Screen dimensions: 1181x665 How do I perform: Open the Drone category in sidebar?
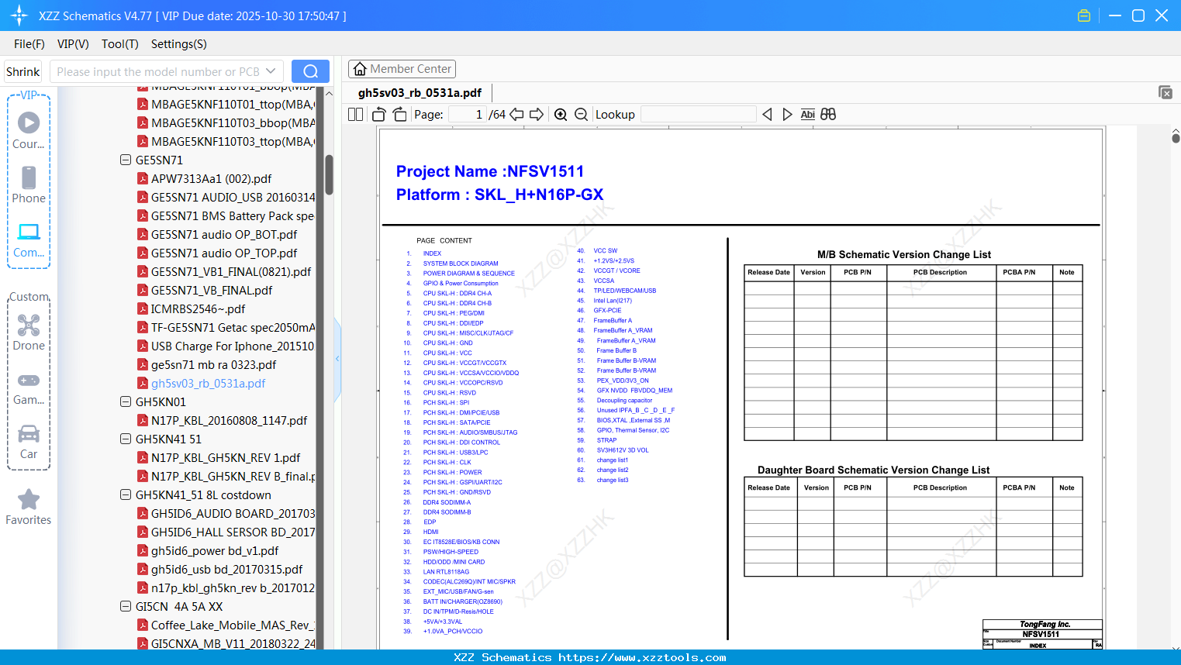coord(29,332)
